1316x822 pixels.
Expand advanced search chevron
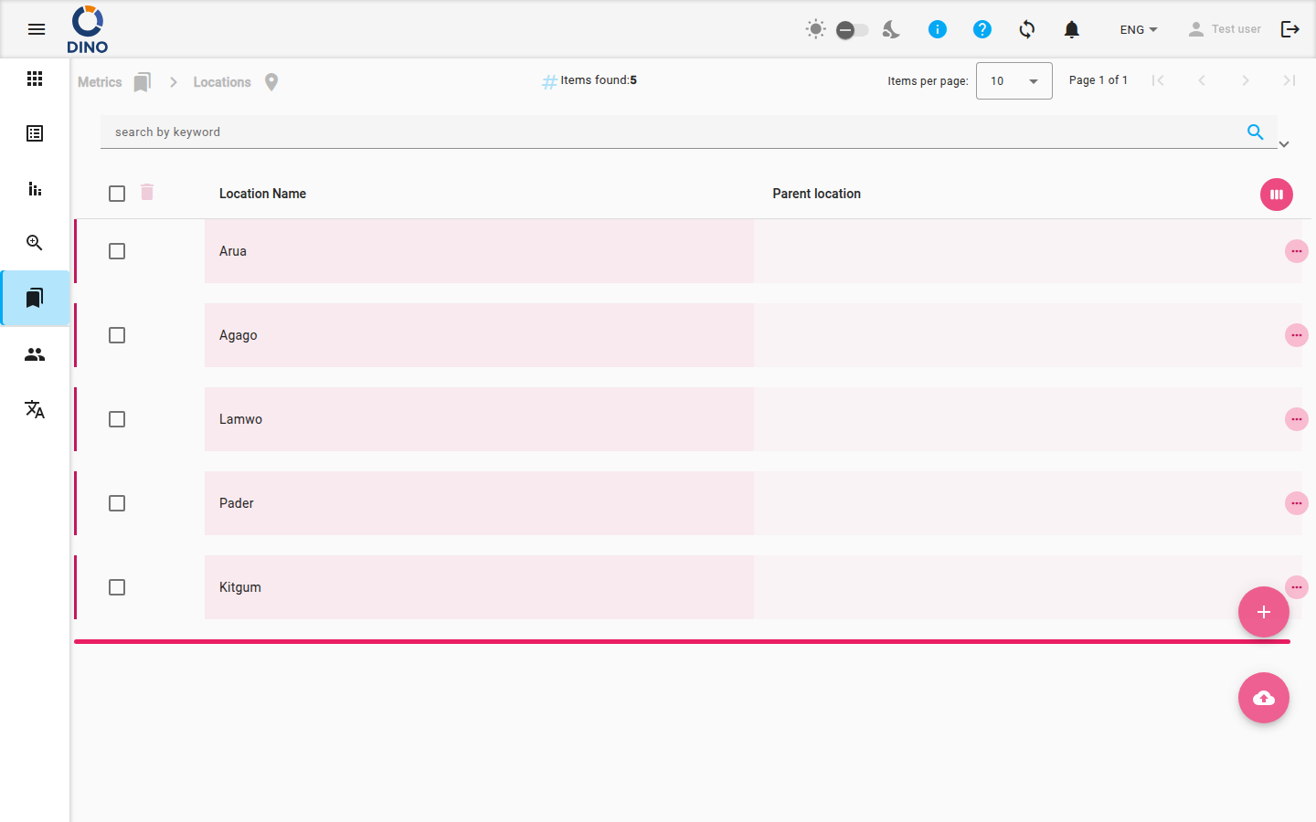coord(1284,144)
